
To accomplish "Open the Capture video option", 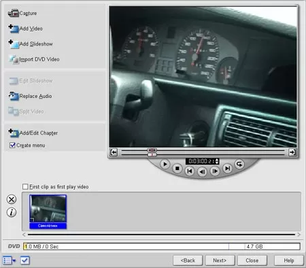I will click(x=22, y=13).
